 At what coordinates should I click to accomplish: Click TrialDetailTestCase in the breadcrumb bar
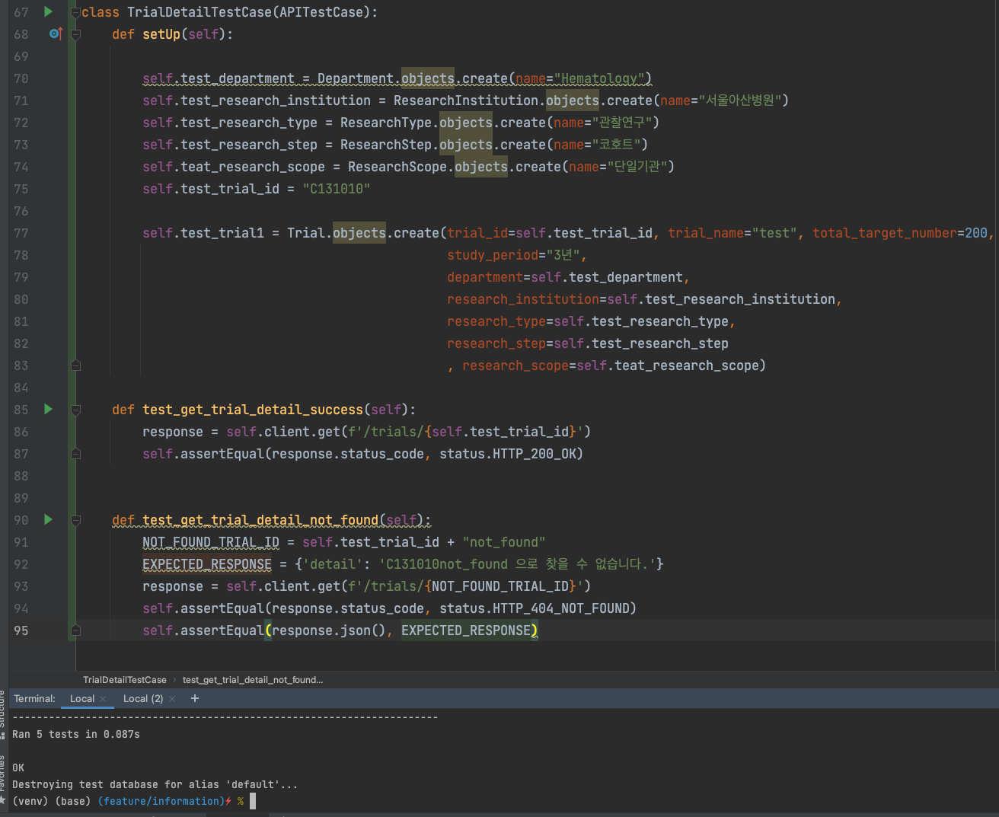tap(124, 679)
